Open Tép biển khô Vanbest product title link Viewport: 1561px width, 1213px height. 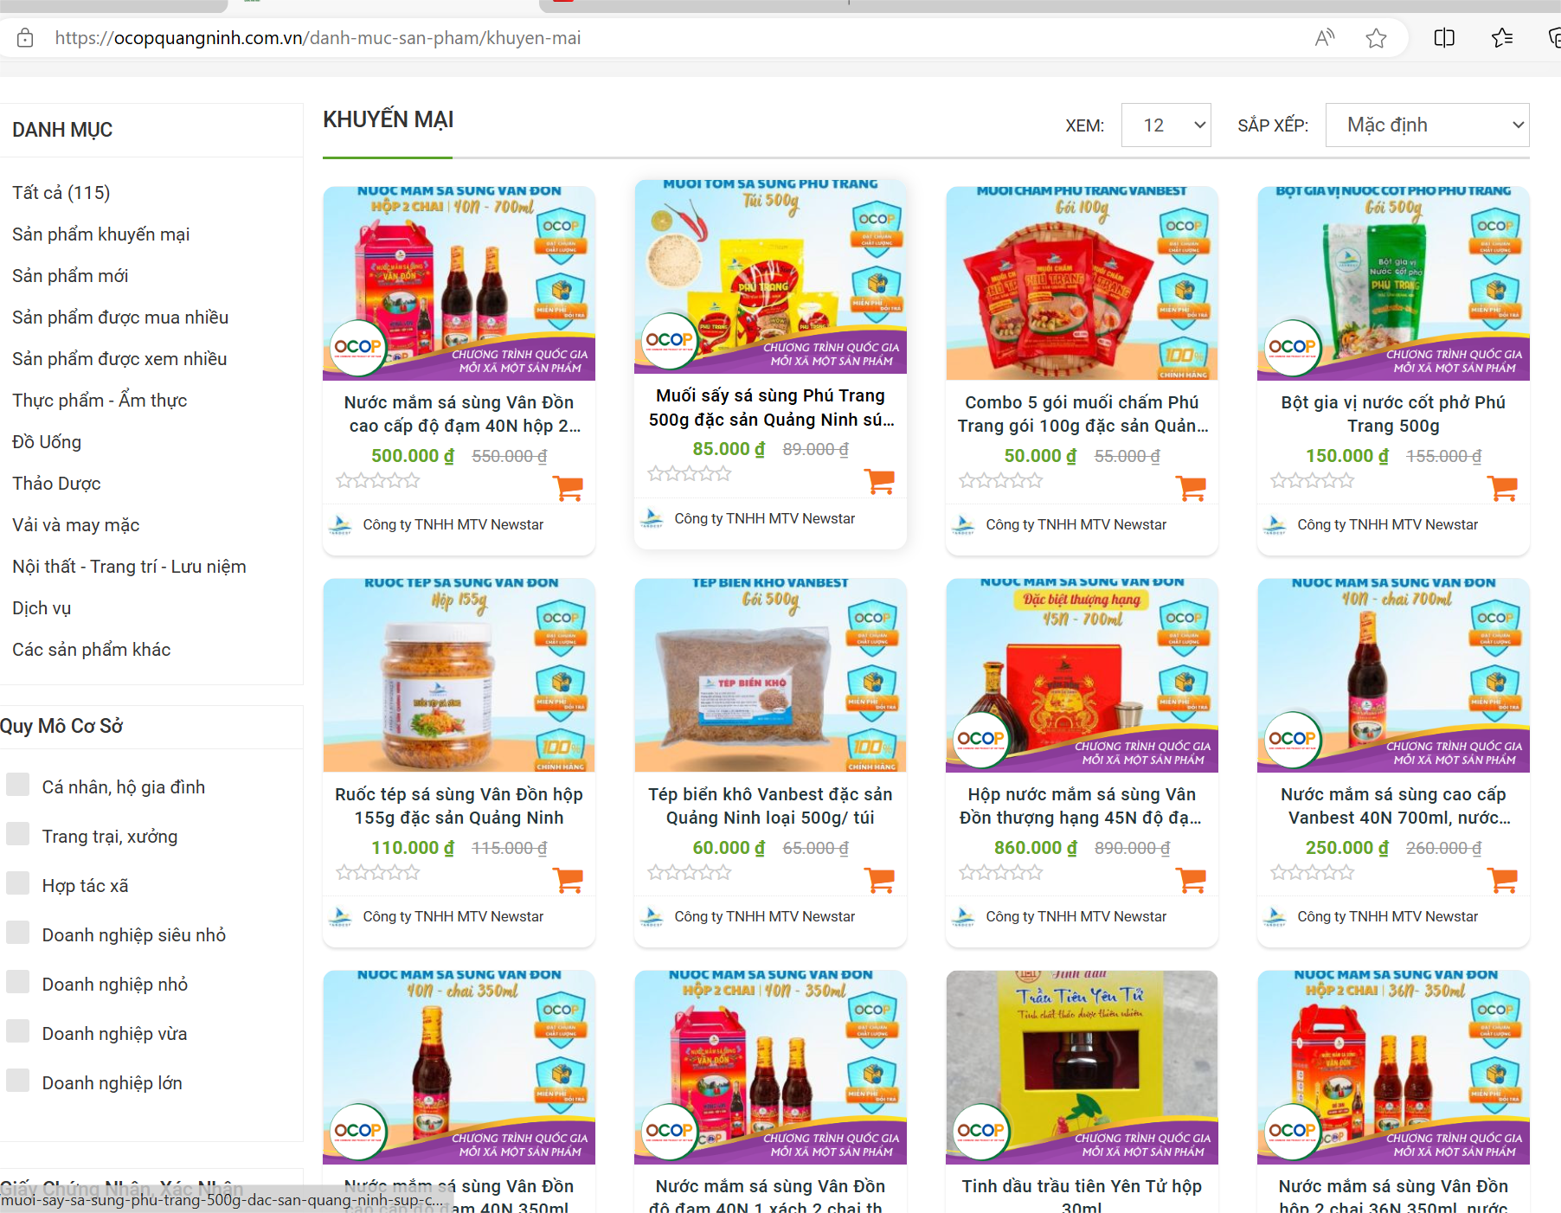770,805
